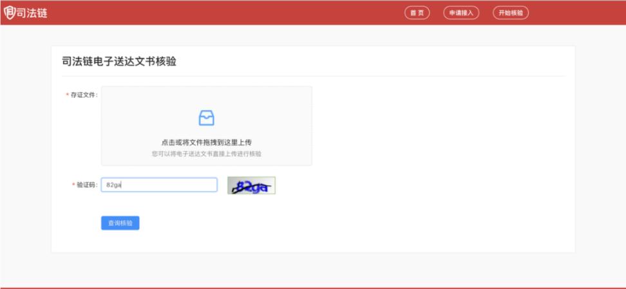Viewport: 626px width, 289px height.
Task: Click the 验证码 field label
Action: point(87,185)
